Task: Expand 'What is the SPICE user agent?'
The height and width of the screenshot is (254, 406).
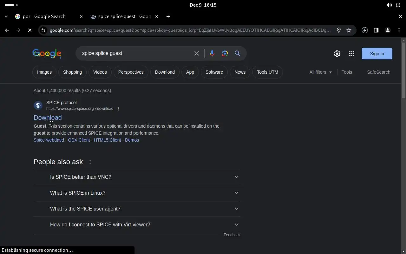Action: (x=137, y=209)
